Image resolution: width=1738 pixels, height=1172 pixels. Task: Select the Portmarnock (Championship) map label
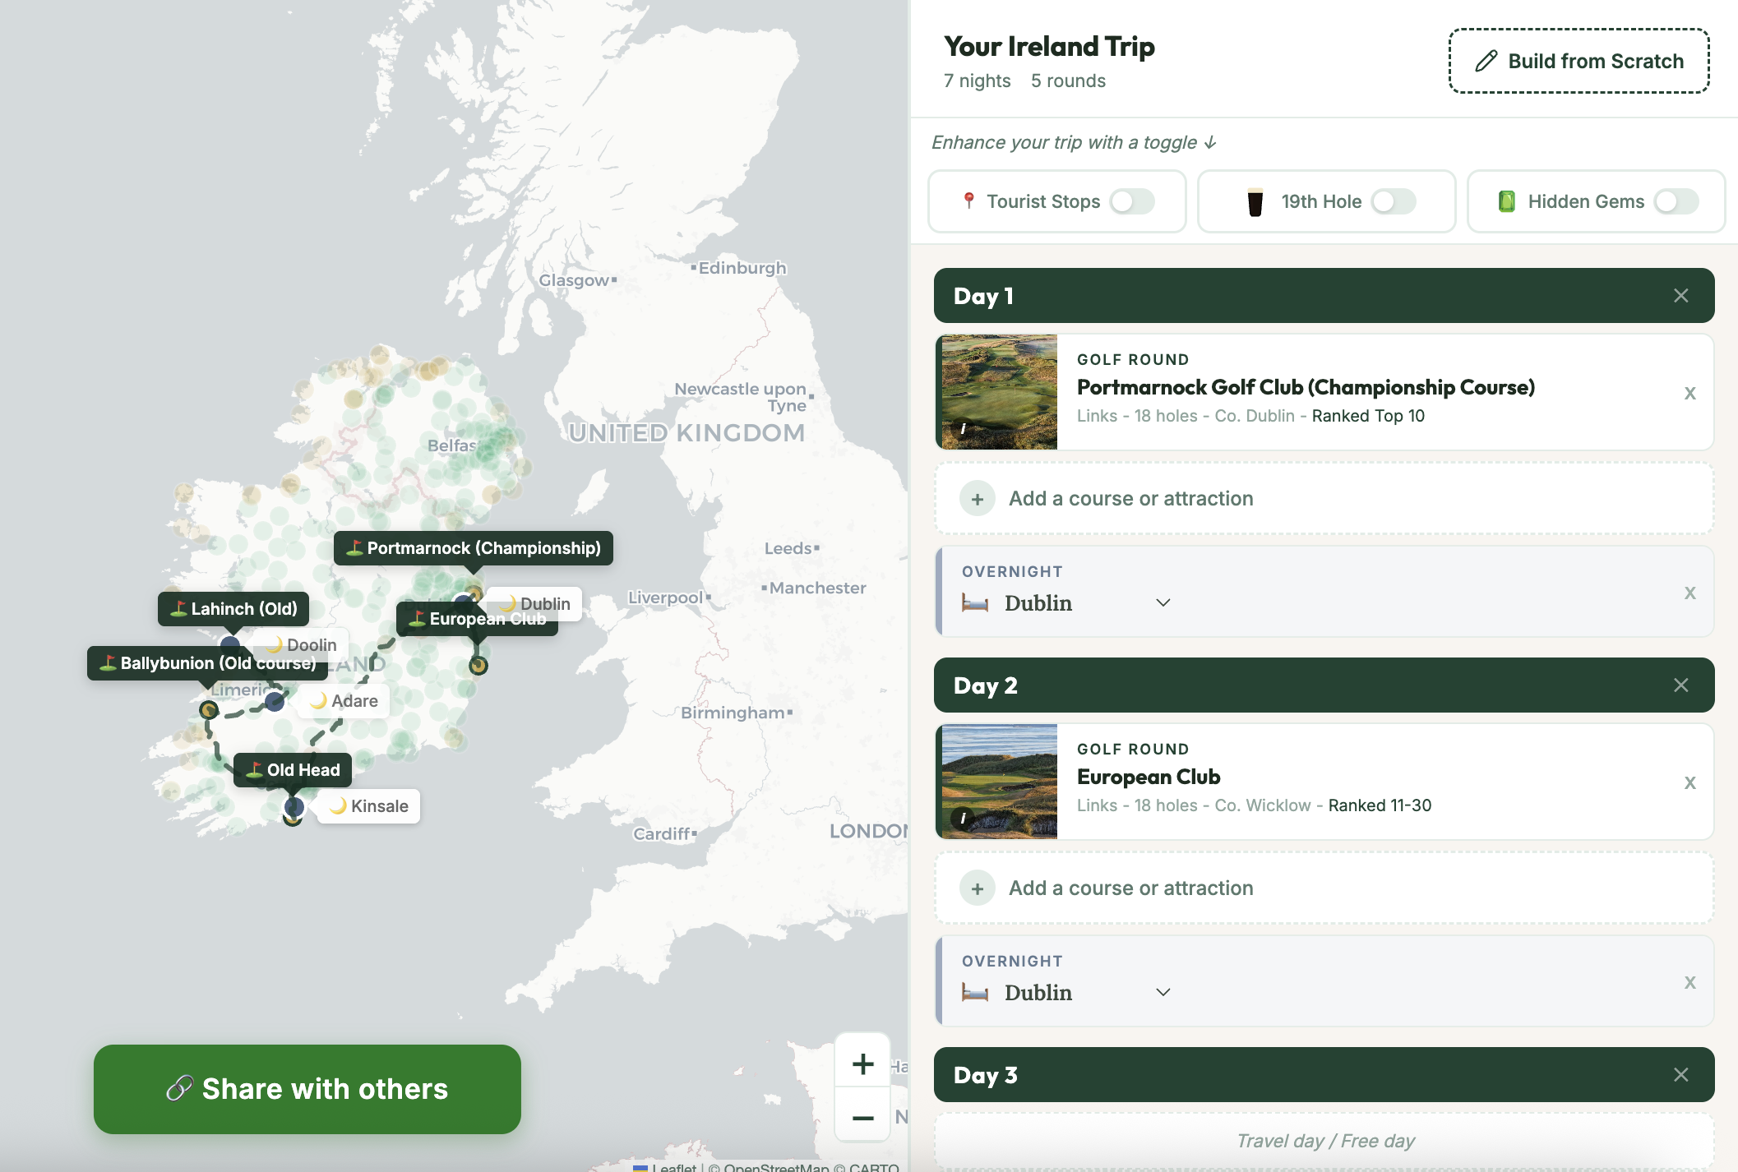[x=474, y=548]
